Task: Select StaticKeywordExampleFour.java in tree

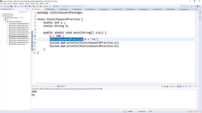Action: 20,27
